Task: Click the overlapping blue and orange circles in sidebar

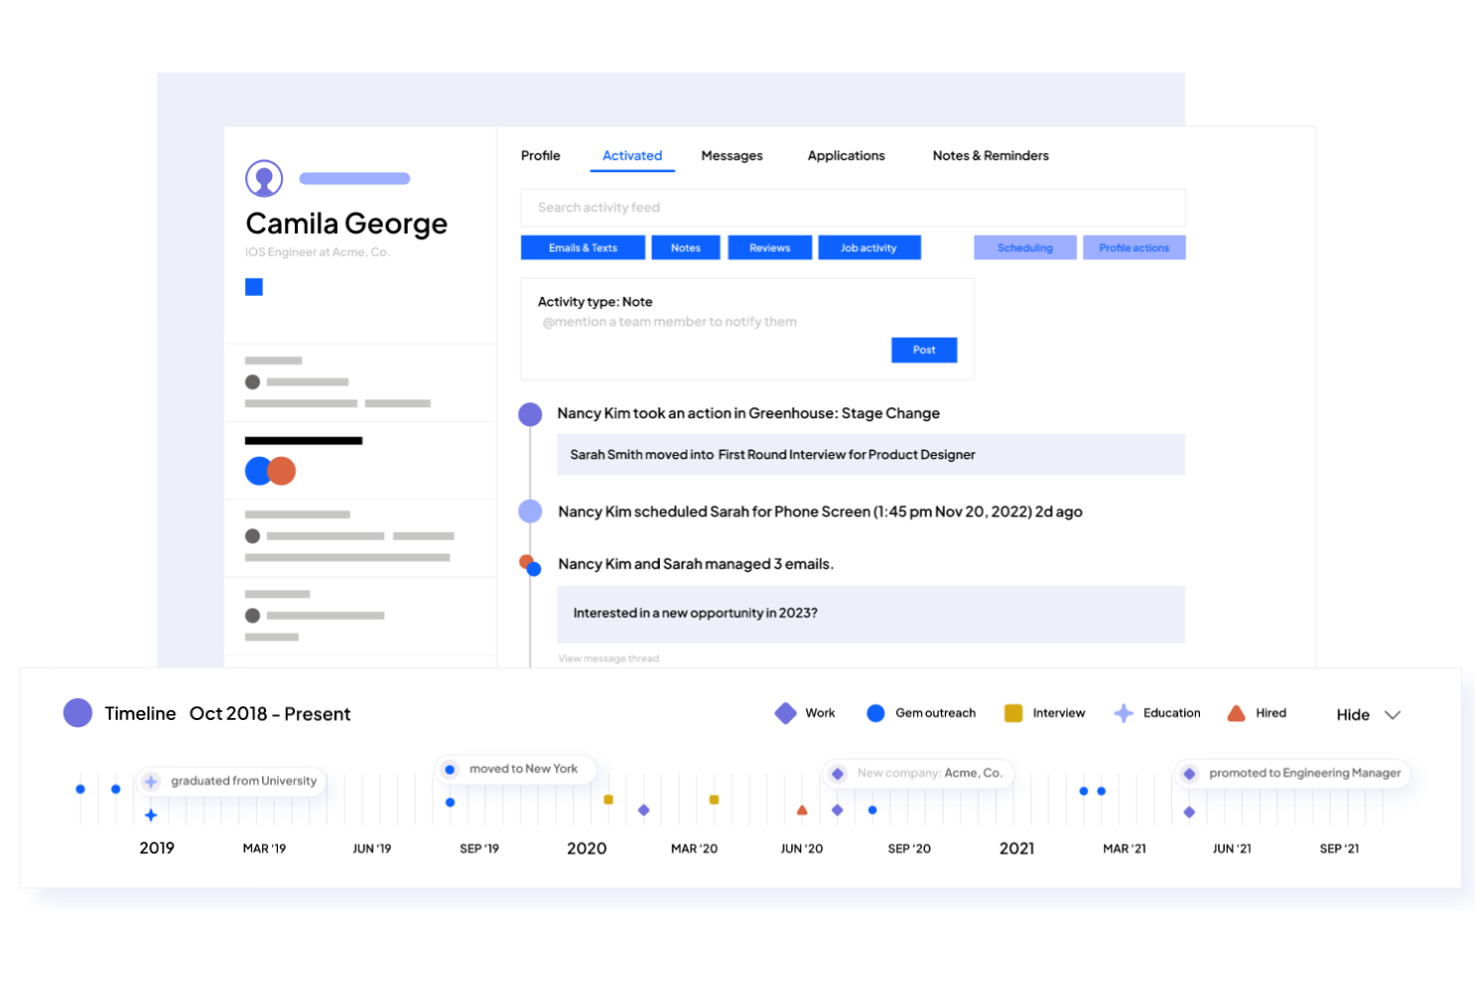Action: [x=270, y=471]
